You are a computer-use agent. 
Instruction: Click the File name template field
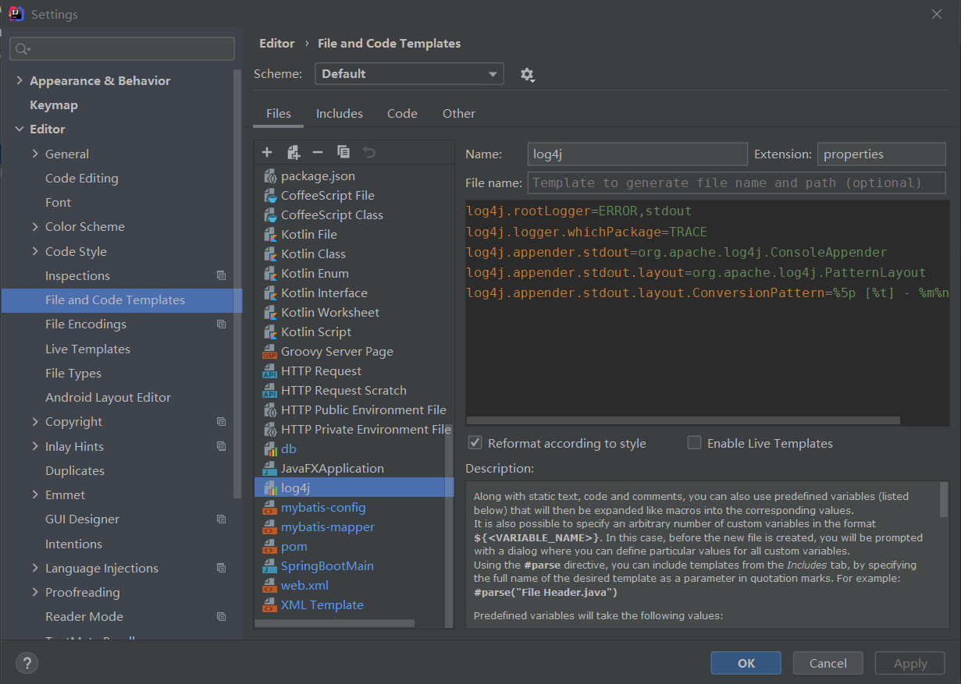click(x=737, y=183)
